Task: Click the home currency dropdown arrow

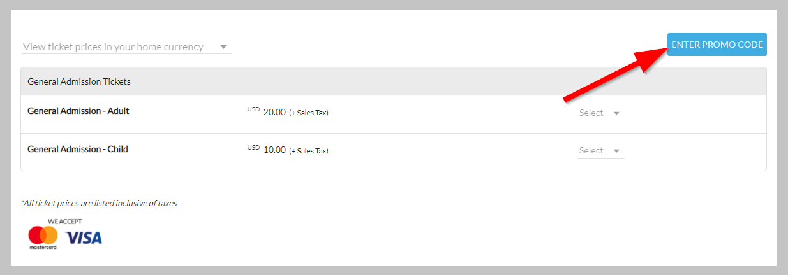Action: (223, 46)
